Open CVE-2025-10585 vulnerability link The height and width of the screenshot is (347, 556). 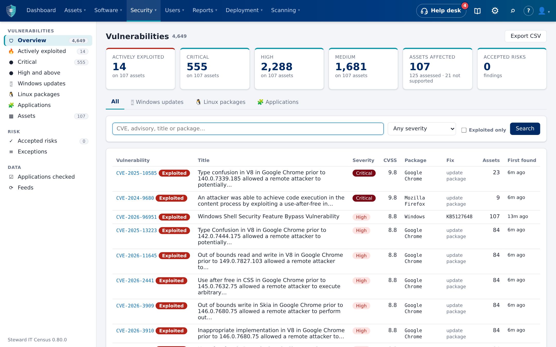136,173
